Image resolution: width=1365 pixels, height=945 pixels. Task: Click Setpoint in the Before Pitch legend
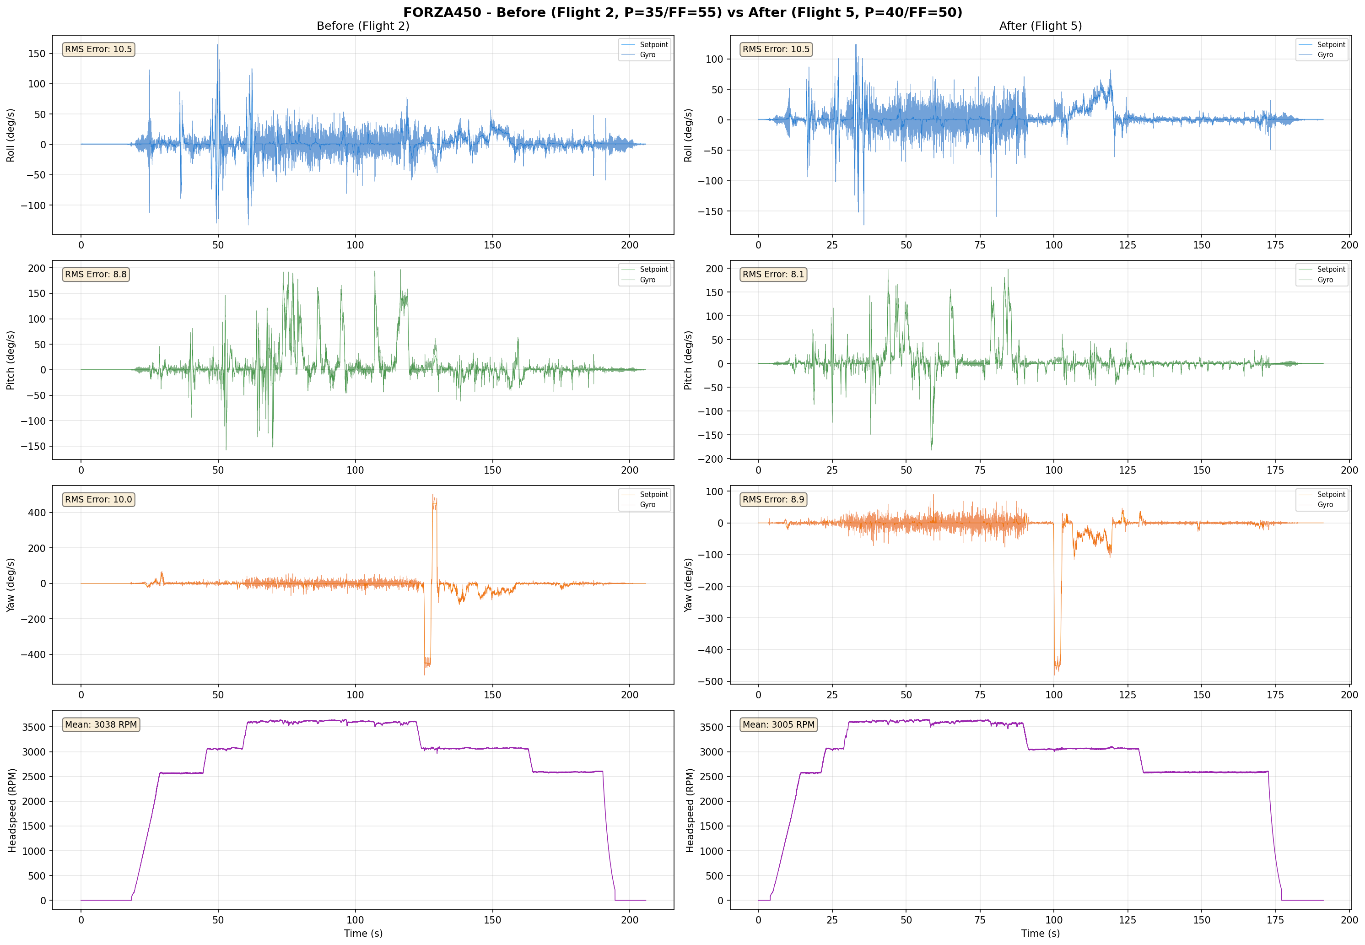[653, 270]
